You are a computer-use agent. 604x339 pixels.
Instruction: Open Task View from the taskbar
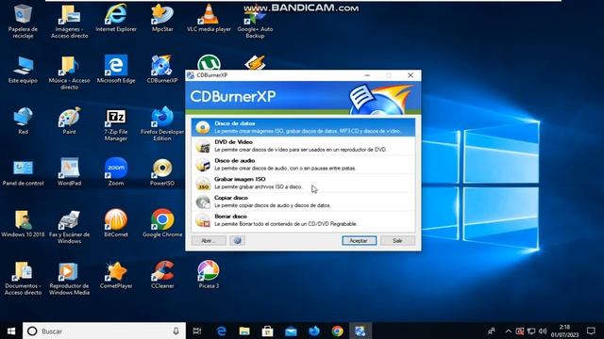197,331
